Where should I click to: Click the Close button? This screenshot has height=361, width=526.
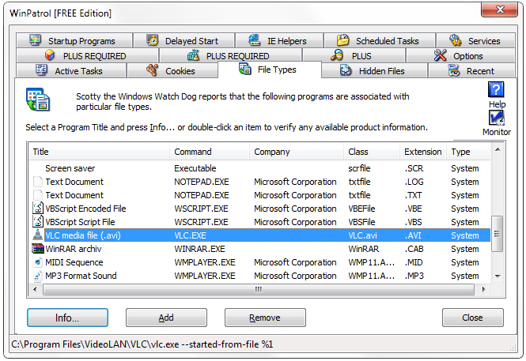point(473,318)
